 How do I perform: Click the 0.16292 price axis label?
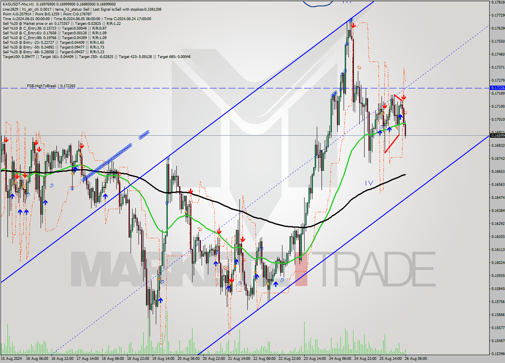point(498,224)
